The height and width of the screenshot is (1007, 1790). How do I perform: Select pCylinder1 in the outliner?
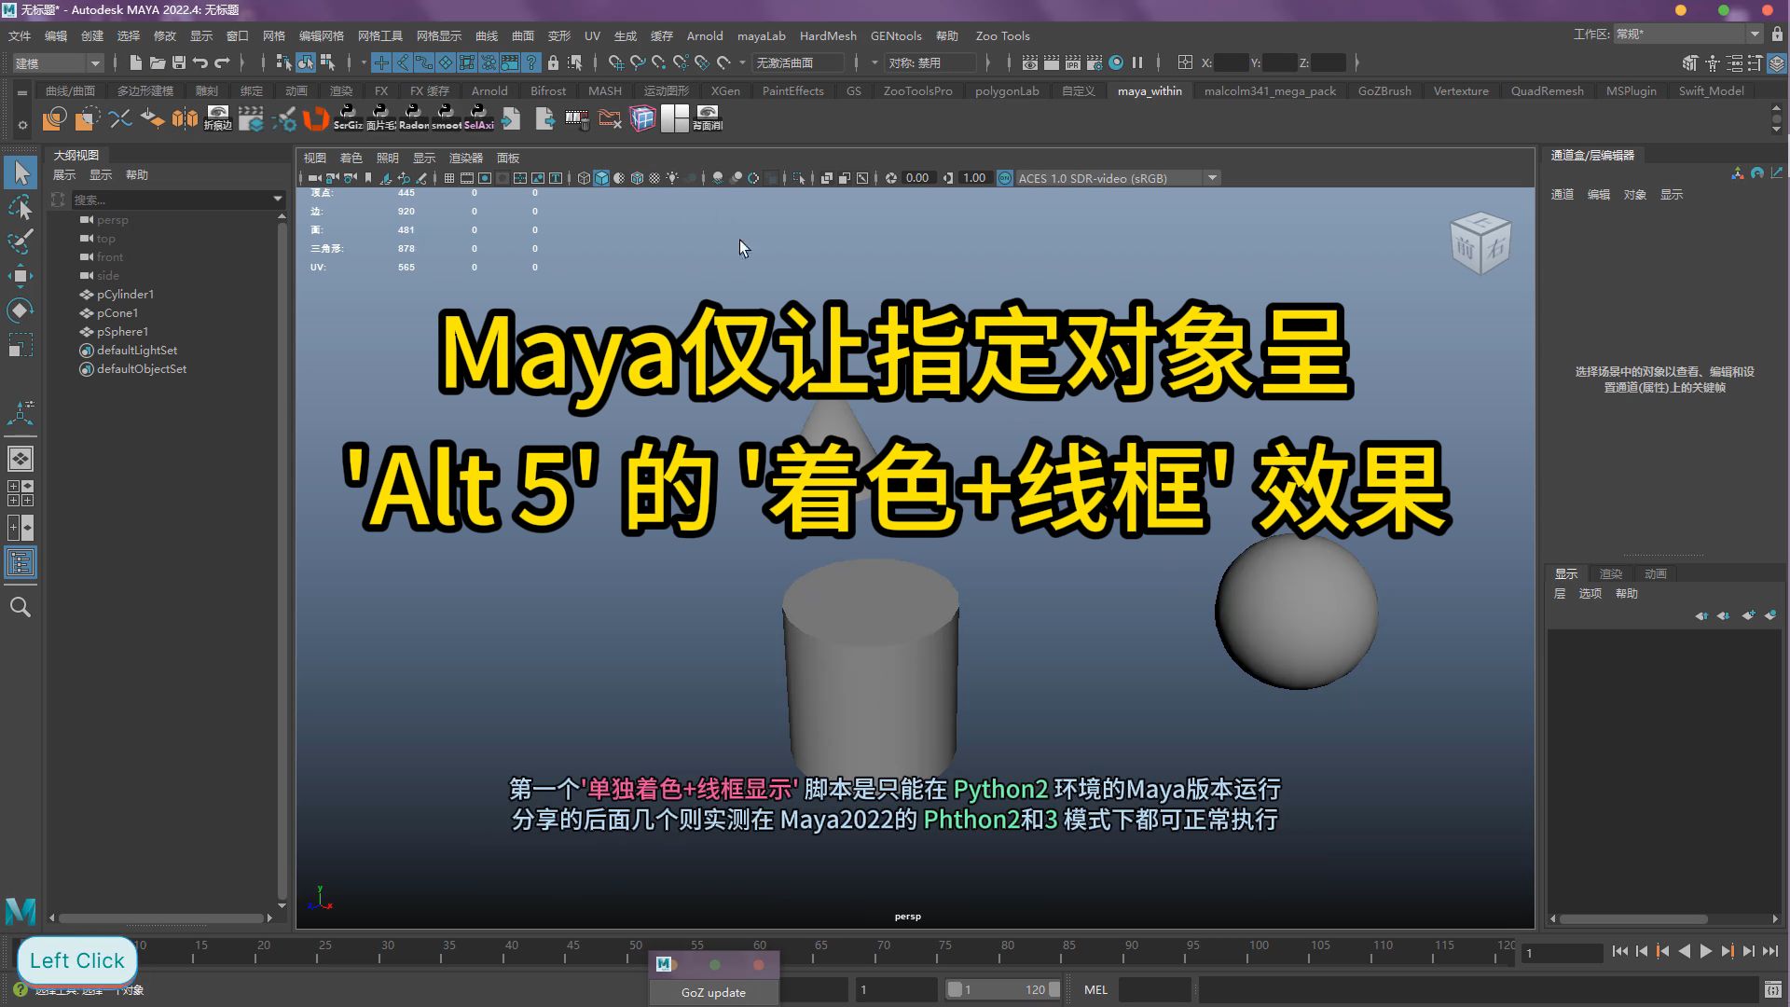click(x=125, y=294)
